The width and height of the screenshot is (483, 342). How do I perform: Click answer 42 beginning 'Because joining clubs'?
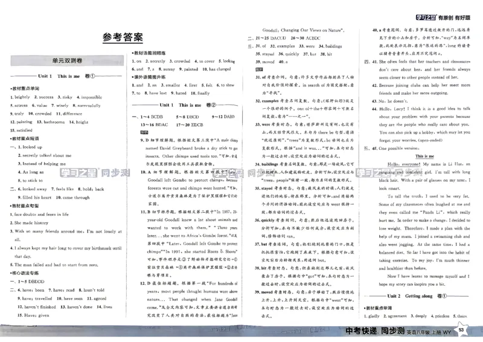(421, 89)
